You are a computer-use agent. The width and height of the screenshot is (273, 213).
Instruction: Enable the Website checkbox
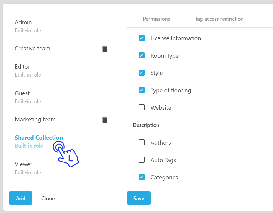142,108
